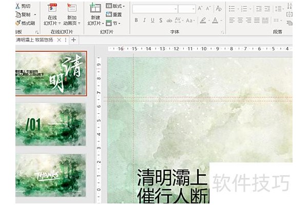Click the Copy (复制) icon
Viewport: 308px width, 205px height.
18,14
